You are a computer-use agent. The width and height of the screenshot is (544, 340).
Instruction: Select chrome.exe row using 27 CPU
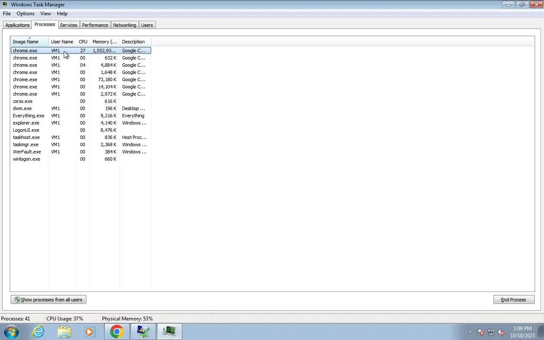pos(81,51)
